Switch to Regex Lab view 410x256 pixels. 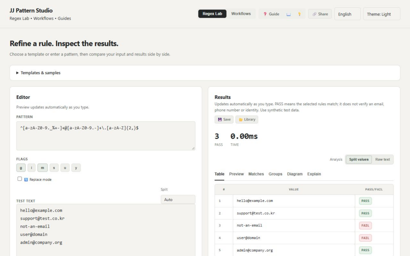click(x=212, y=14)
